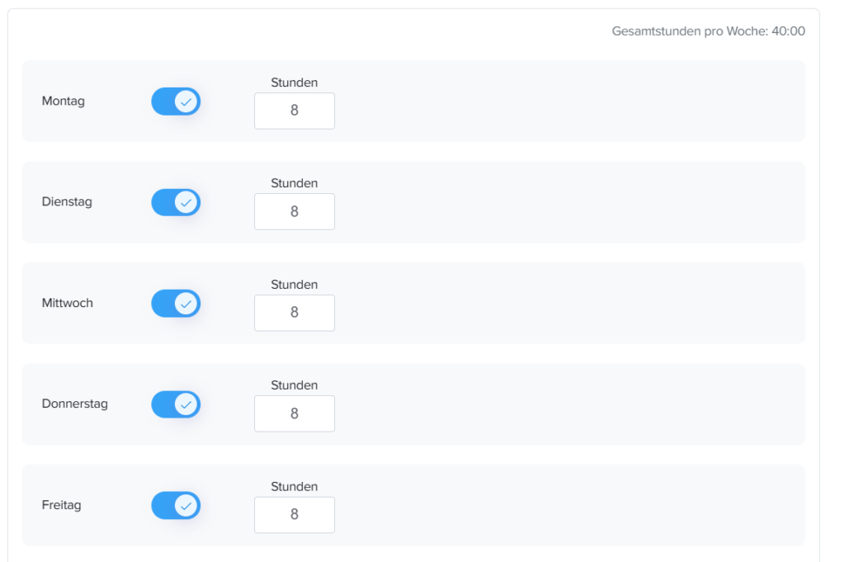845x562 pixels.
Task: Disable the Freitag workday toggle
Action: (176, 505)
